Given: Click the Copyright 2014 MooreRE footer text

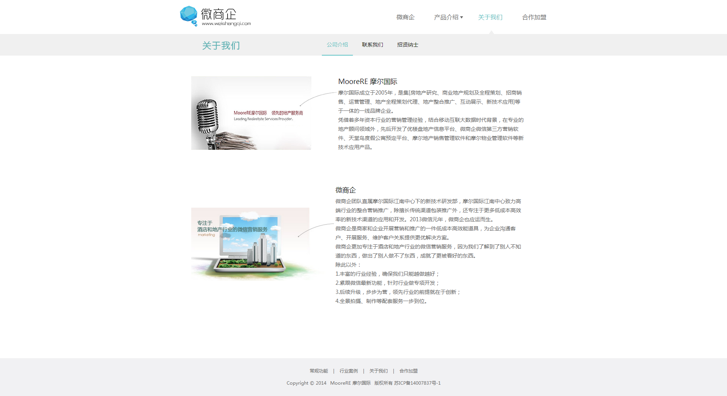Looking at the screenshot, I should 363,383.
